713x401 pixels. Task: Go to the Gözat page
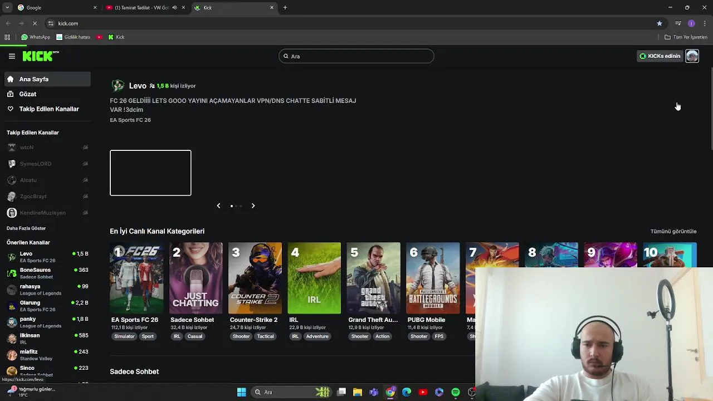tap(47, 94)
